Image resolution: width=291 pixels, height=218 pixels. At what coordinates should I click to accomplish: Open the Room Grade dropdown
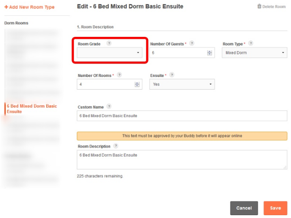(109, 53)
